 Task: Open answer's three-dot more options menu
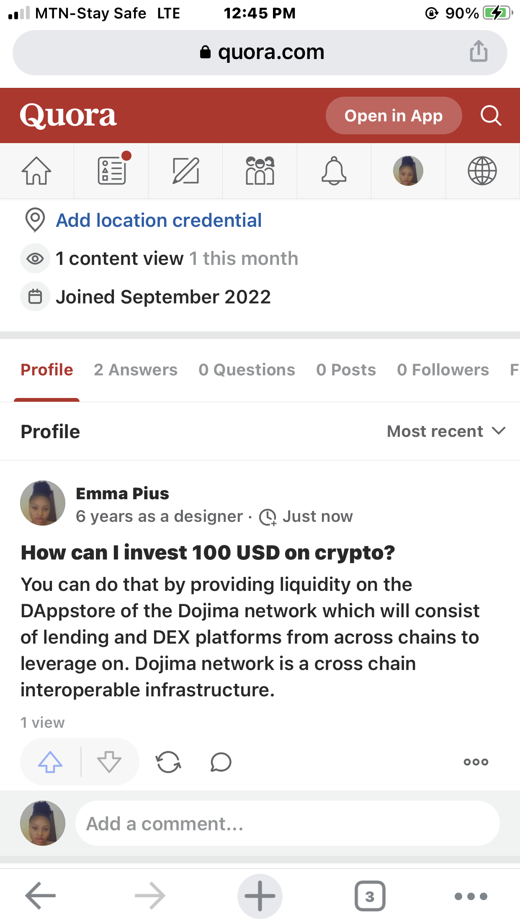click(x=476, y=762)
